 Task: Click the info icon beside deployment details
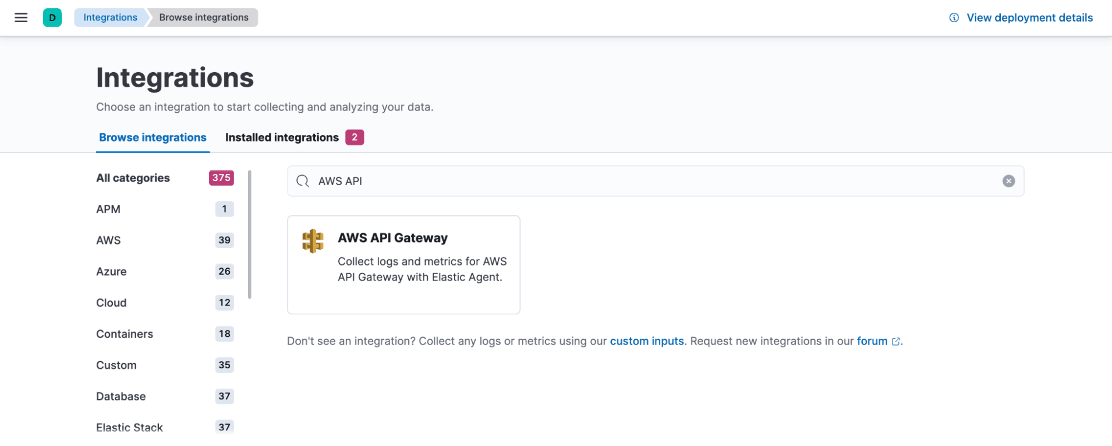tap(954, 18)
